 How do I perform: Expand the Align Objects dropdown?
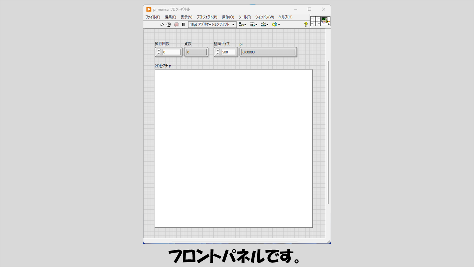[242, 25]
